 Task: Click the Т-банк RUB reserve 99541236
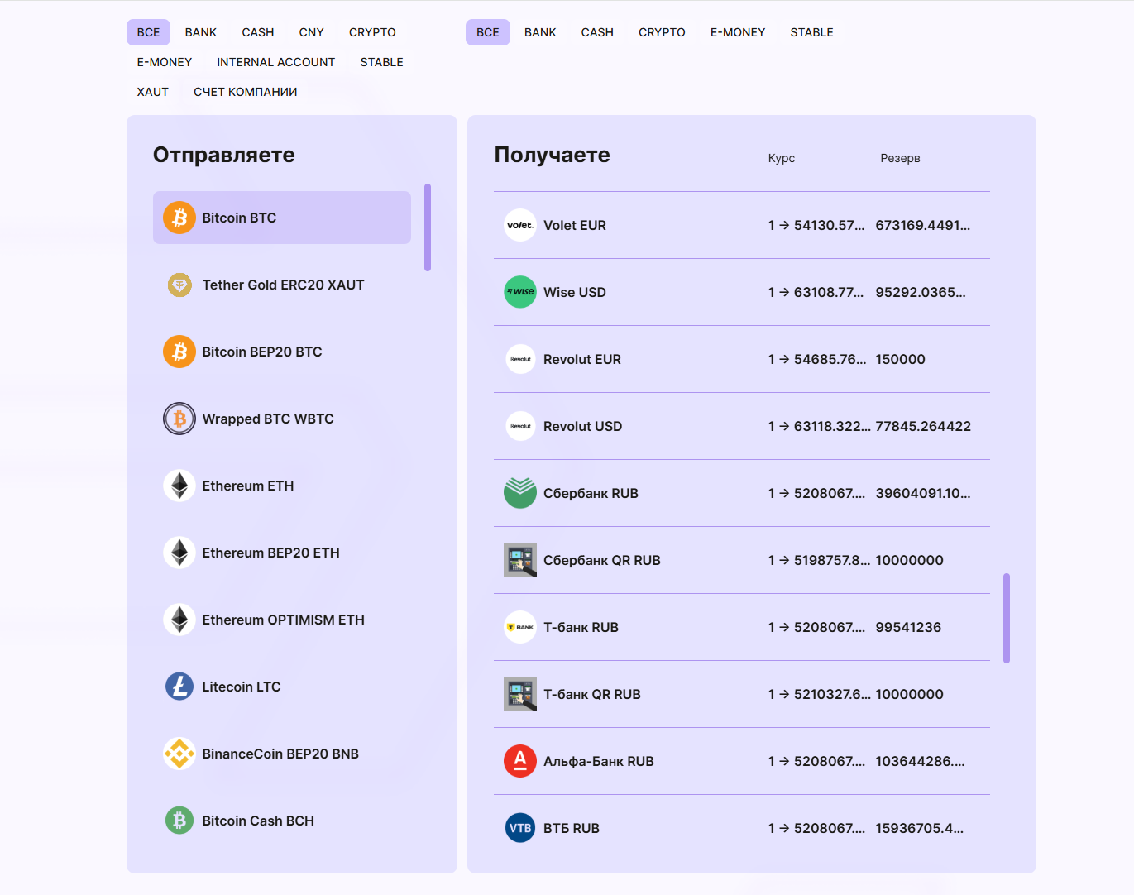coord(908,627)
